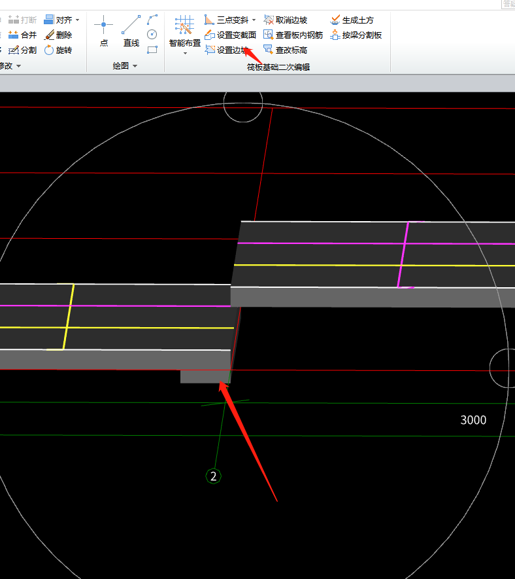Select the circle drawing tool
The image size is (515, 579).
pyautogui.click(x=152, y=35)
